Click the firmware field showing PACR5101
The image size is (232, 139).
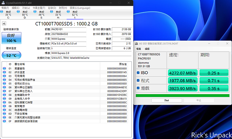point(69,29)
